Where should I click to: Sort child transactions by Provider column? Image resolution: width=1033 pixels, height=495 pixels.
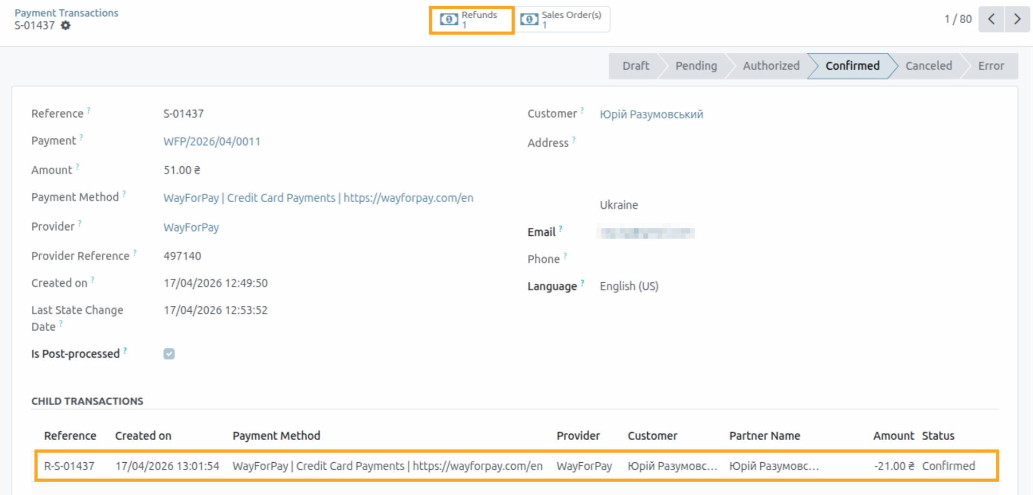pyautogui.click(x=578, y=436)
